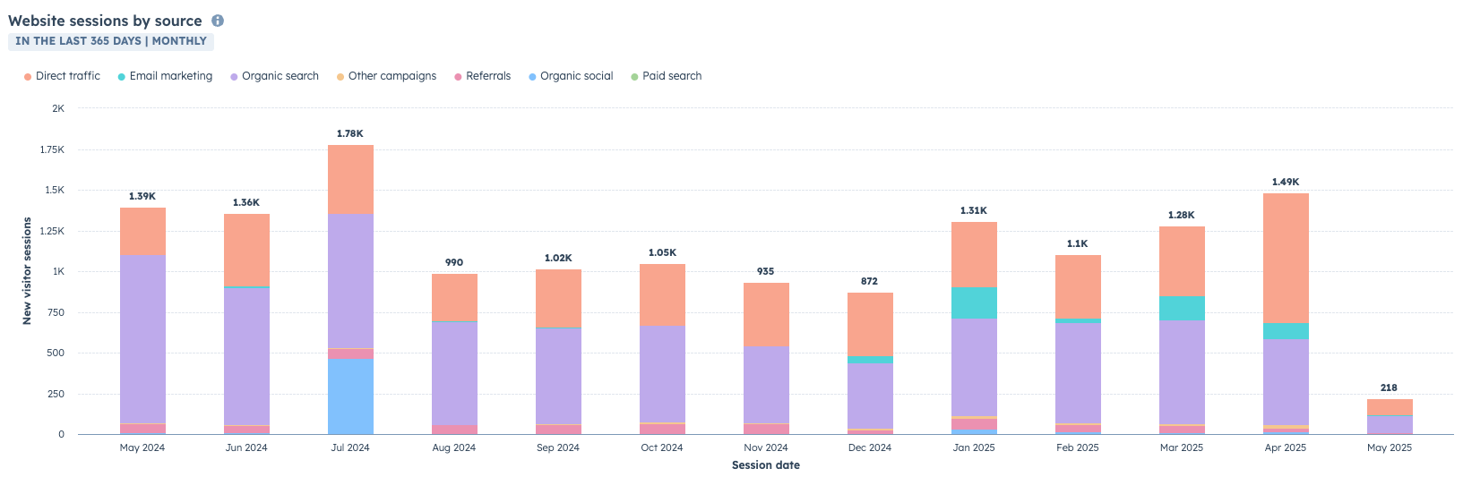1463x494 pixels.
Task: Select the May 2025 bar labeled 218
Action: click(x=1389, y=416)
